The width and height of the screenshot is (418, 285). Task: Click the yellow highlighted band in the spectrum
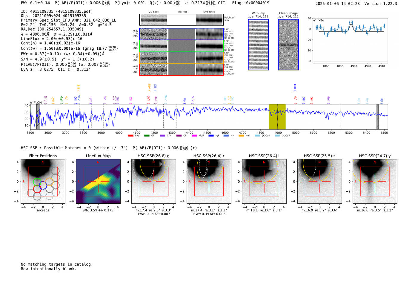click(x=277, y=117)
